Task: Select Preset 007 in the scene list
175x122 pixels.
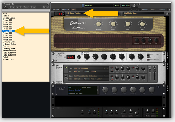Action: coord(7,35)
